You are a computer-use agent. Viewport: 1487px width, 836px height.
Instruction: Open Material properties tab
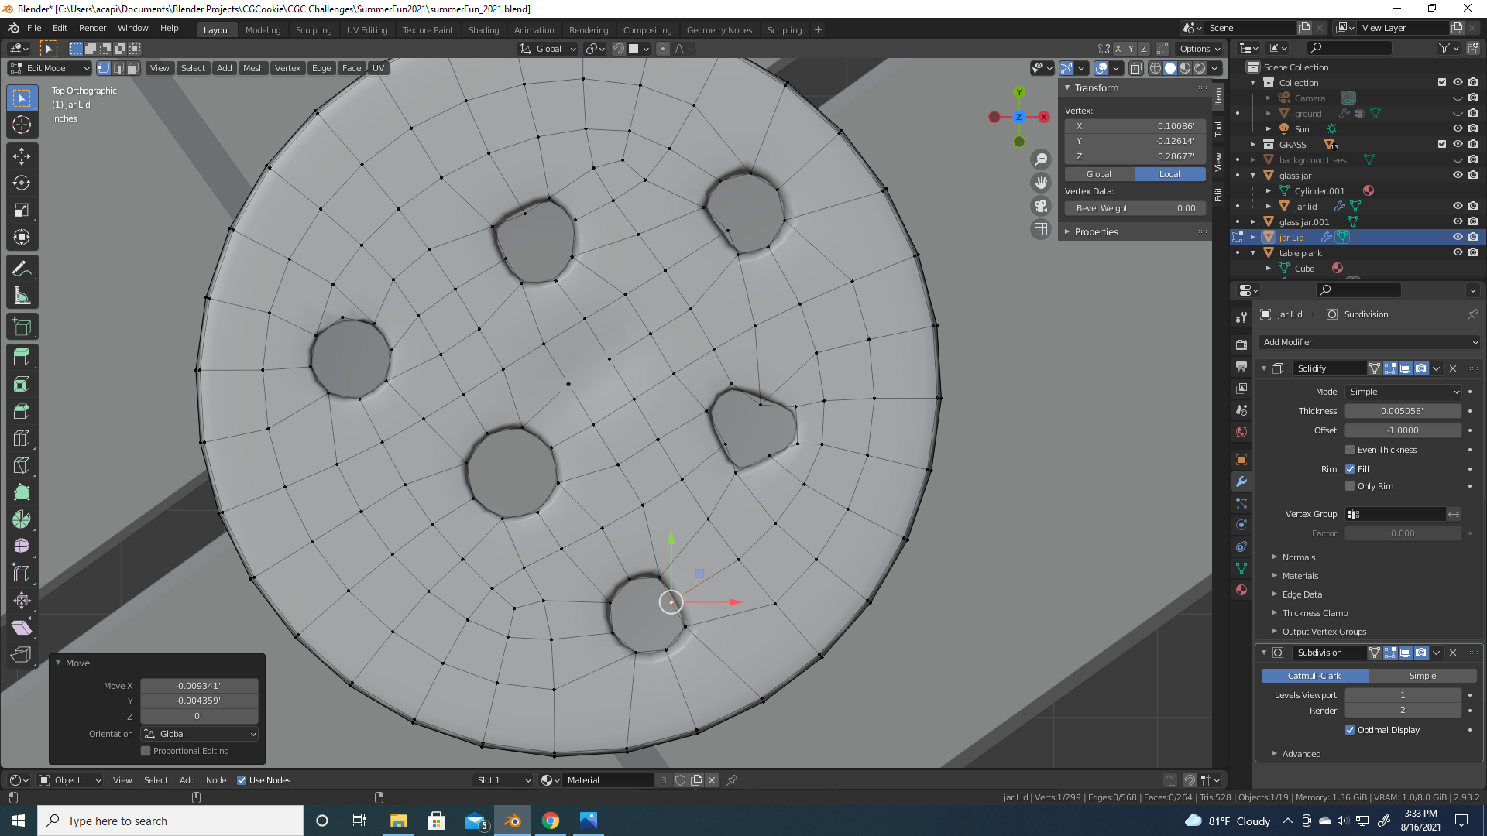pyautogui.click(x=1241, y=590)
